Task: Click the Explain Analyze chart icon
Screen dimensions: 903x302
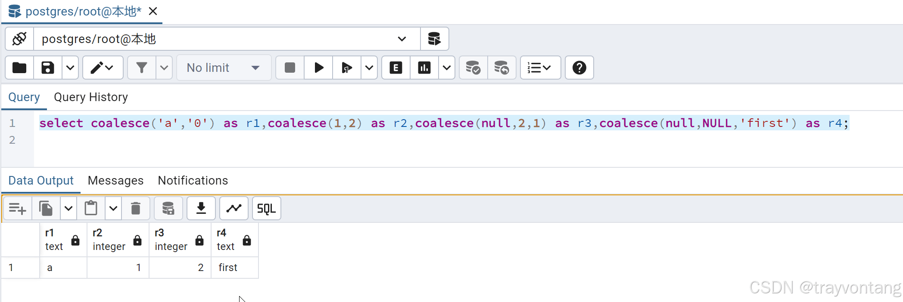Action: coord(424,68)
